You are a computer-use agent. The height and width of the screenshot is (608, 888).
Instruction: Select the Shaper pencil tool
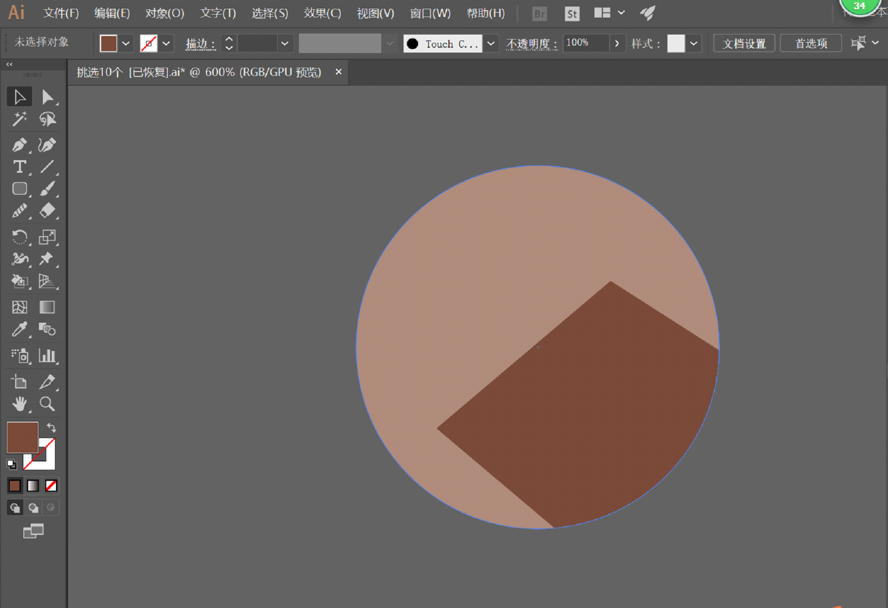(x=19, y=211)
